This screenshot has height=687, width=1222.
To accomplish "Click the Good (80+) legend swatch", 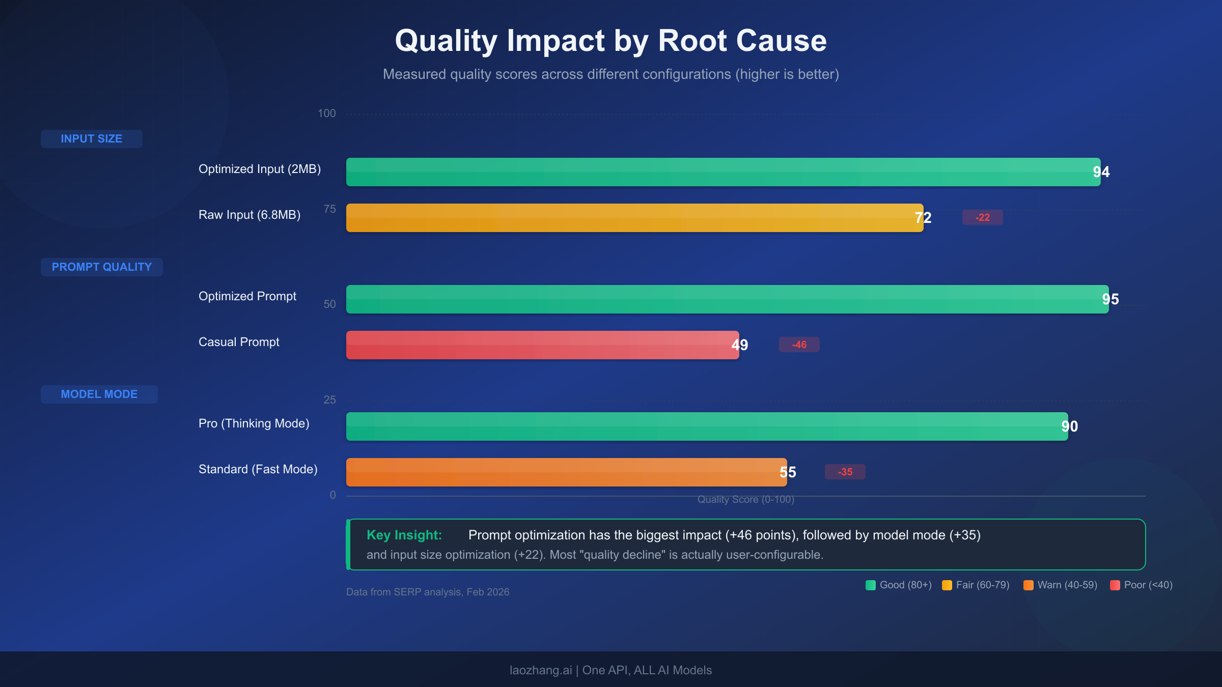I will (871, 585).
